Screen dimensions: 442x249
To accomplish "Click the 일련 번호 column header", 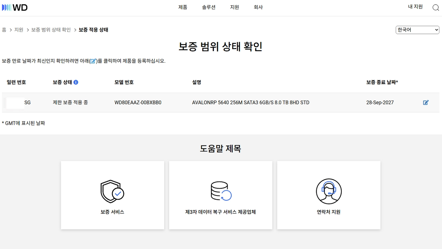I will click(16, 82).
